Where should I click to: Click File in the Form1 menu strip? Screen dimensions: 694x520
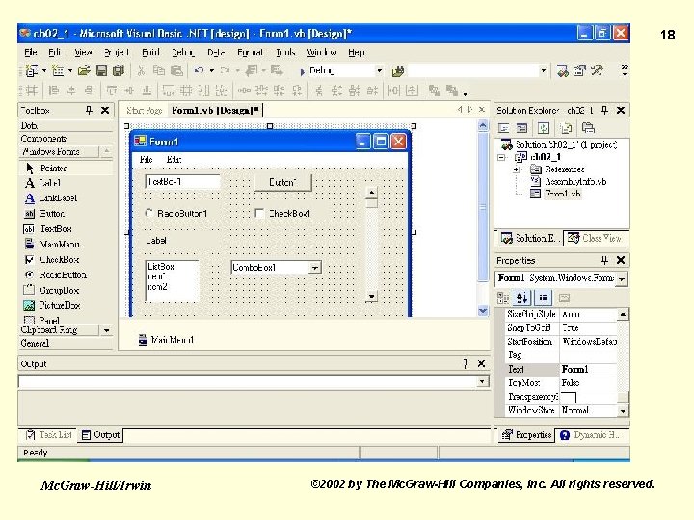coord(147,160)
